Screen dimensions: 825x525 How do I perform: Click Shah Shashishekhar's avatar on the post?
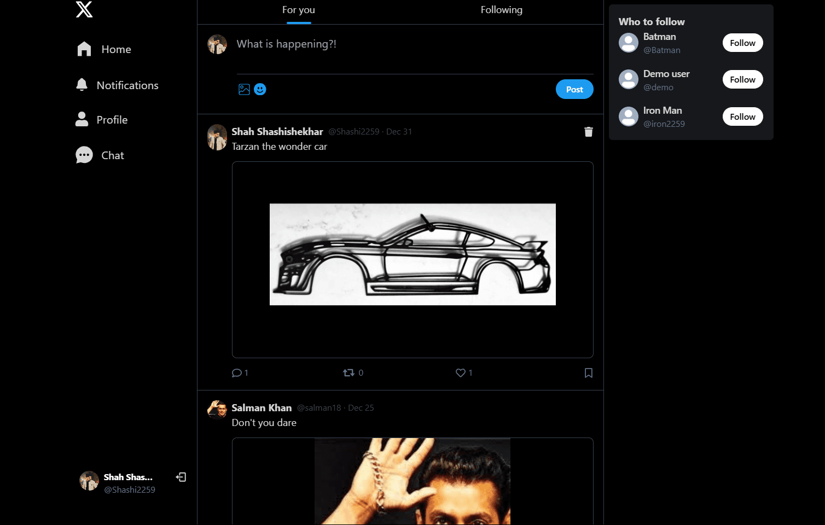[217, 137]
